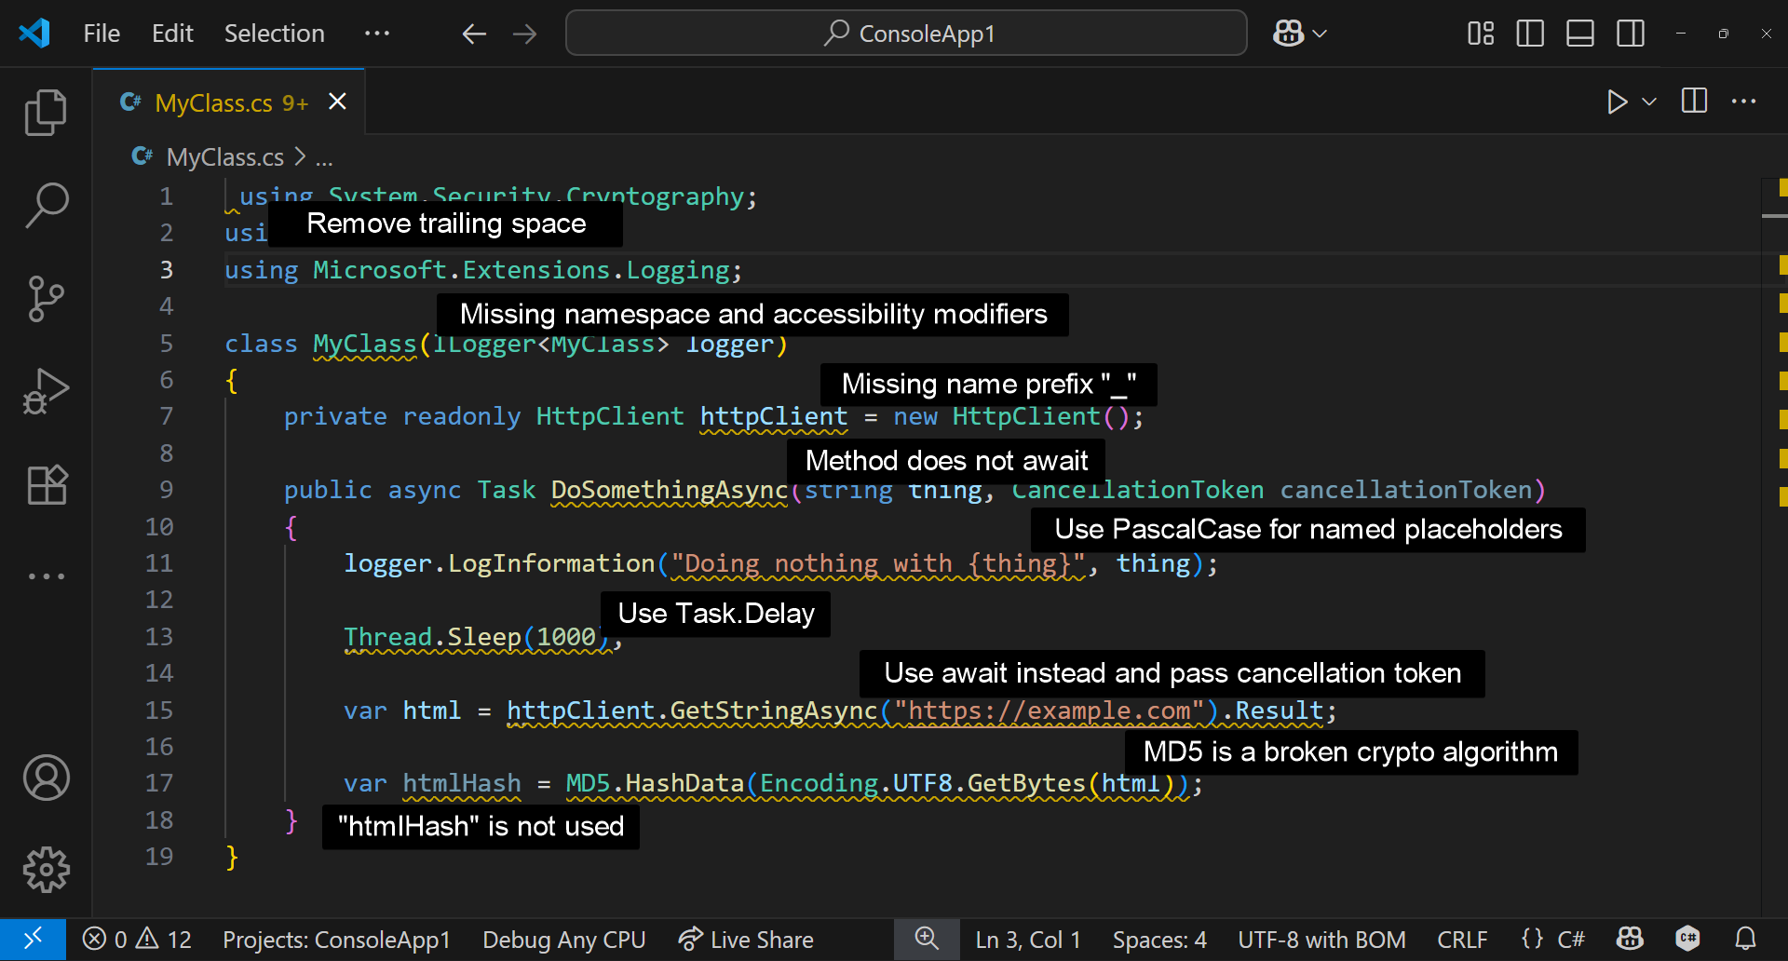Open editor More Actions ellipsis
This screenshot has height=961, width=1788.
pos(1743,101)
